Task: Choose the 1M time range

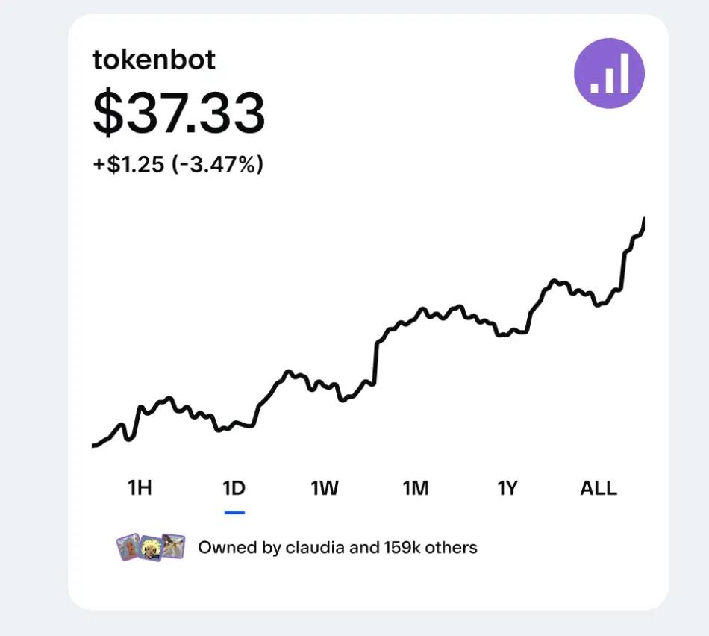Action: [x=416, y=489]
